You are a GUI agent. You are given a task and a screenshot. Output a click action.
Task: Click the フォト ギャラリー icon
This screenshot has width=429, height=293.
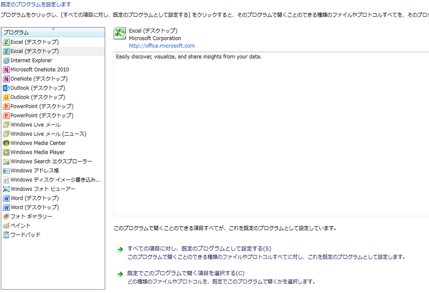(x=6, y=217)
